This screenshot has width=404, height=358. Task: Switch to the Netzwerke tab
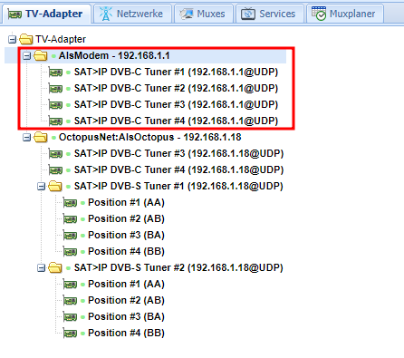click(132, 14)
